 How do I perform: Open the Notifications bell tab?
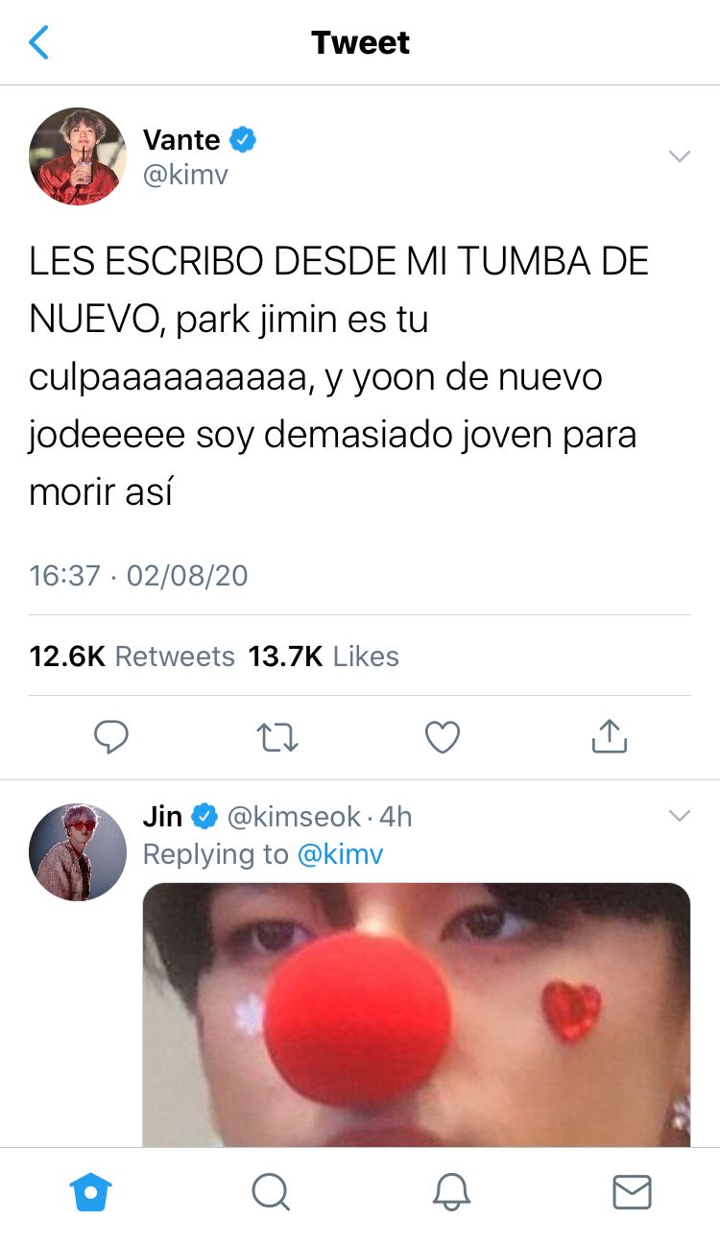tap(451, 1193)
